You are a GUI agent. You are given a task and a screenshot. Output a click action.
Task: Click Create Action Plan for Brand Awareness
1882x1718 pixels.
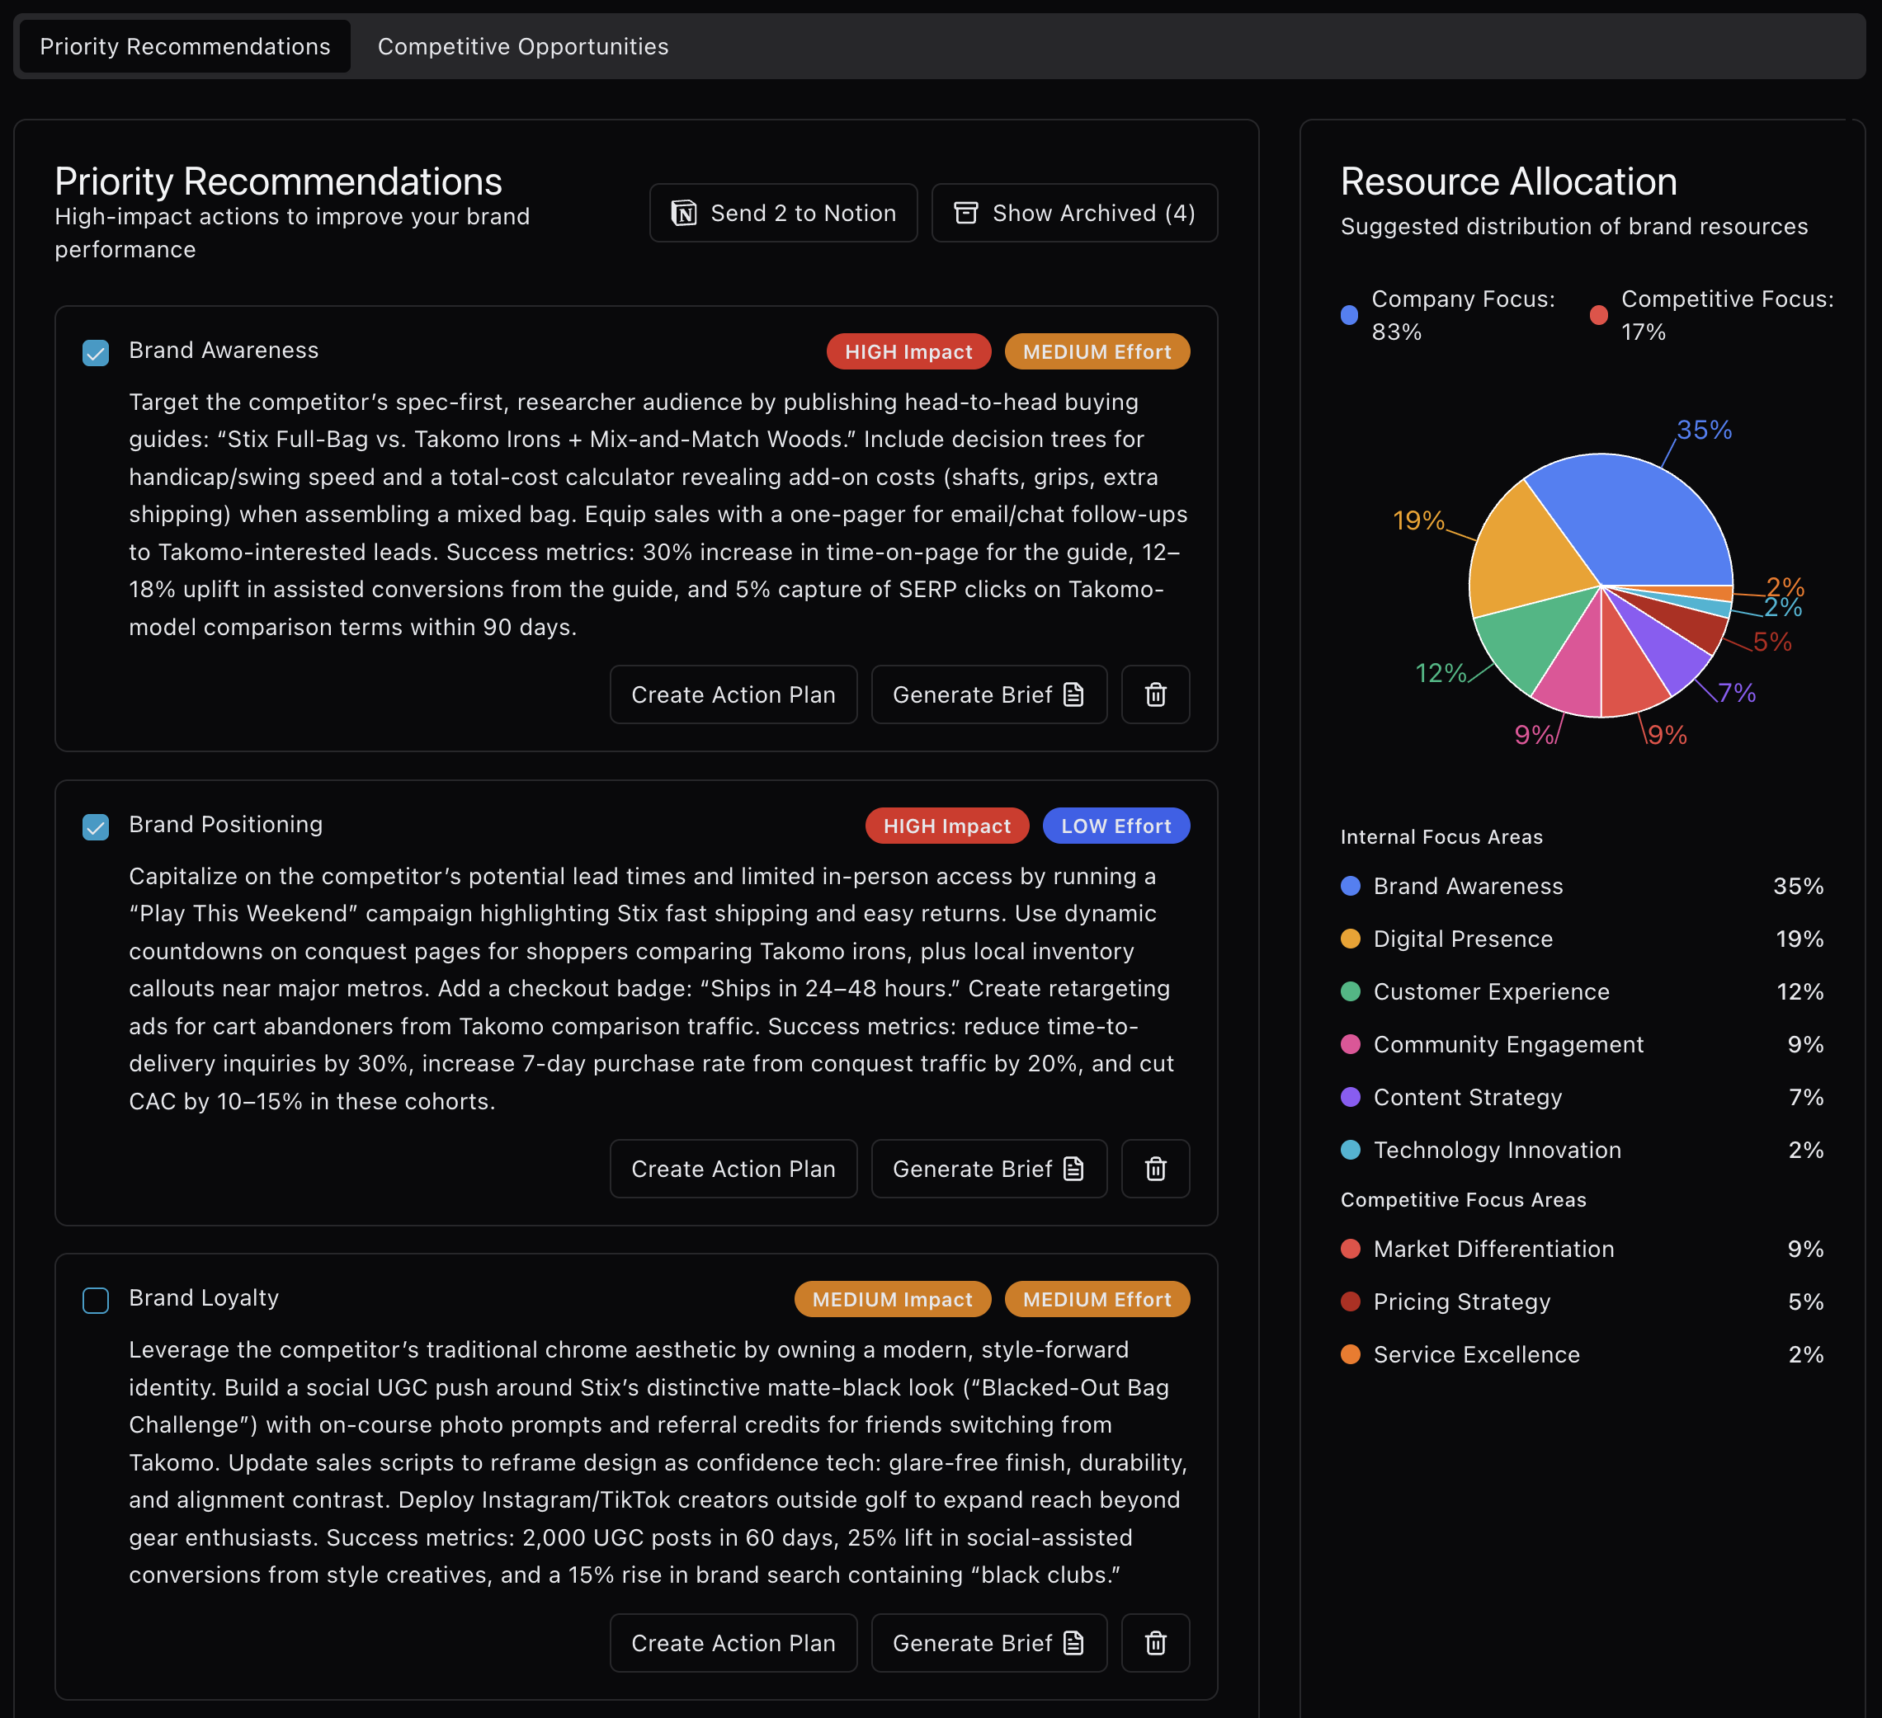tap(733, 694)
